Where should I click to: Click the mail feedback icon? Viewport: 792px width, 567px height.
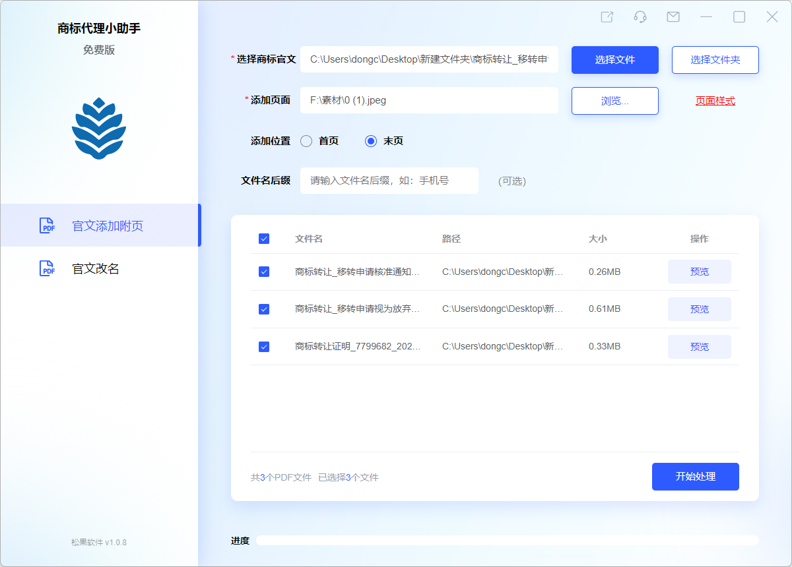point(673,16)
